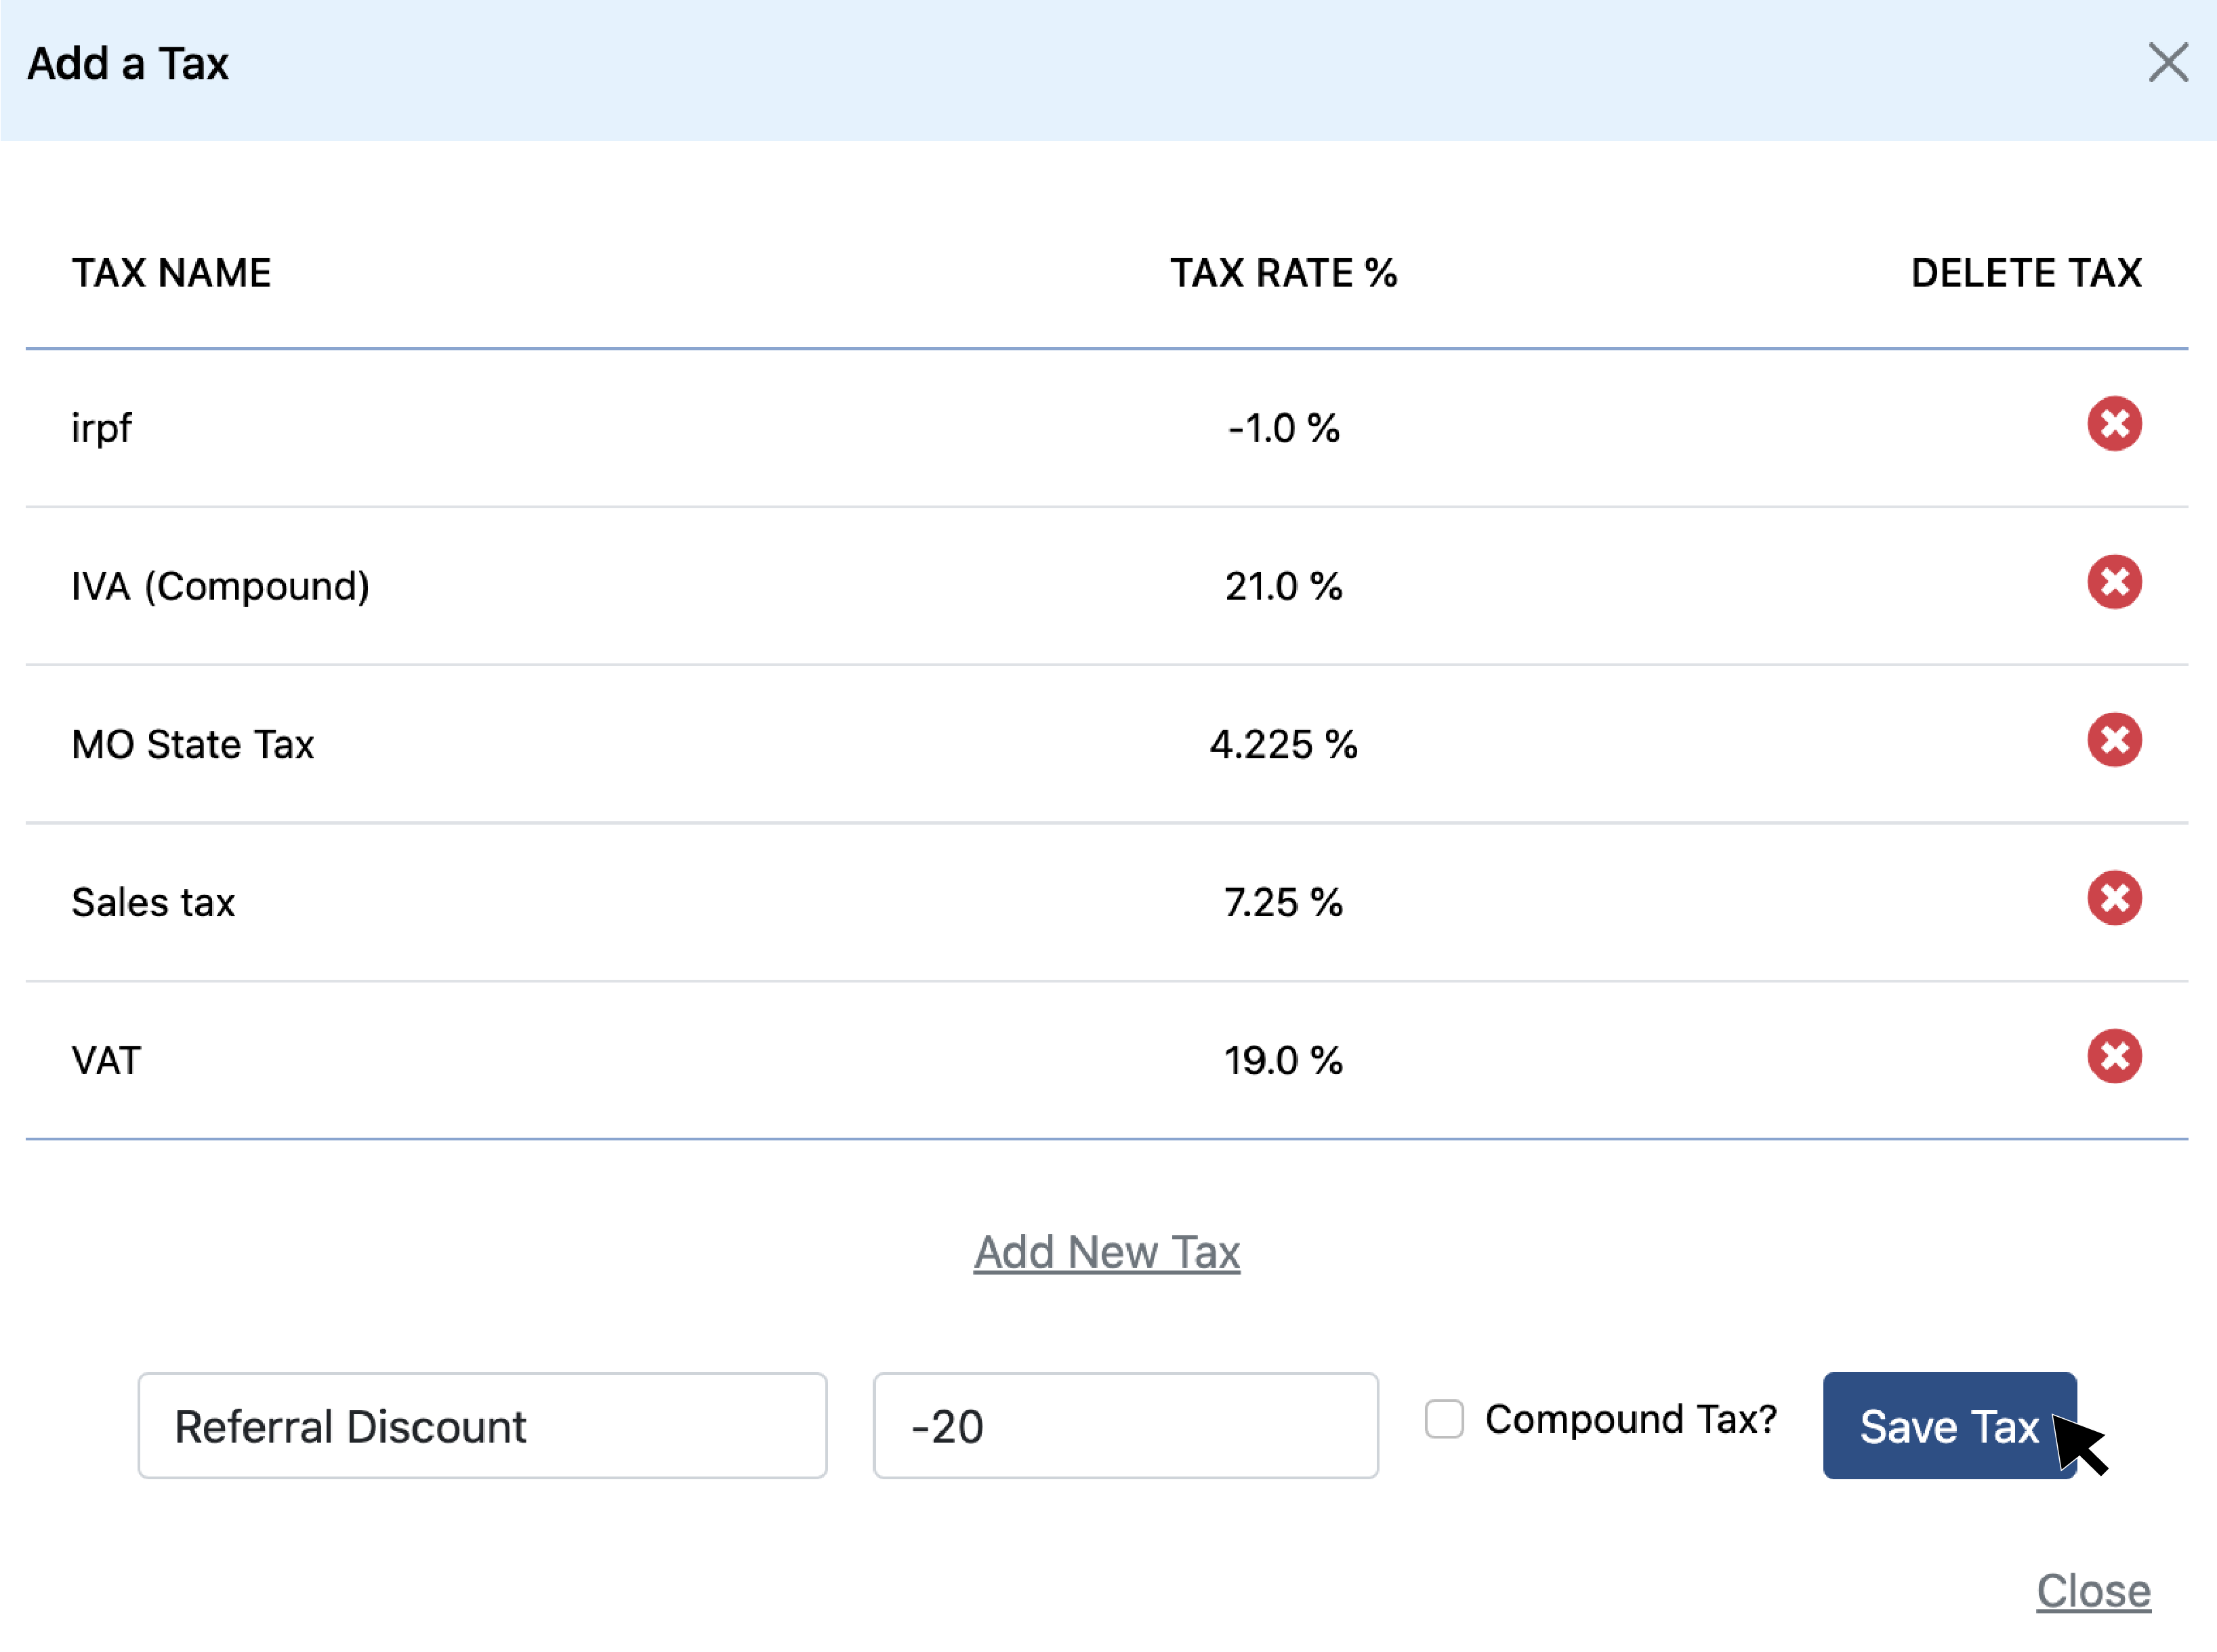The height and width of the screenshot is (1652, 2217).
Task: Click the Close link at bottom
Action: 2093,1590
